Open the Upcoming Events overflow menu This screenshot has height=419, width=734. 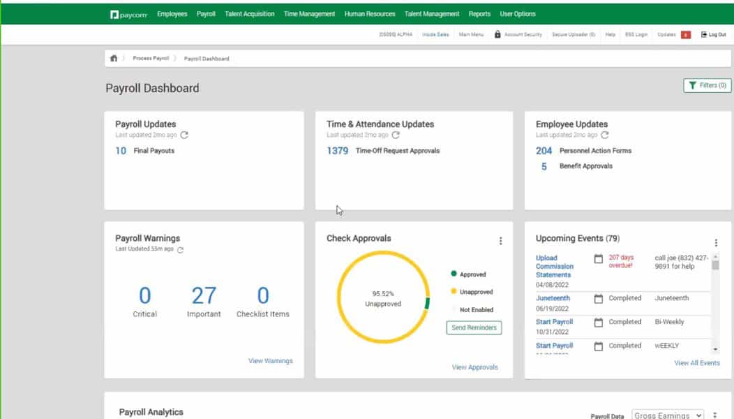coord(717,242)
